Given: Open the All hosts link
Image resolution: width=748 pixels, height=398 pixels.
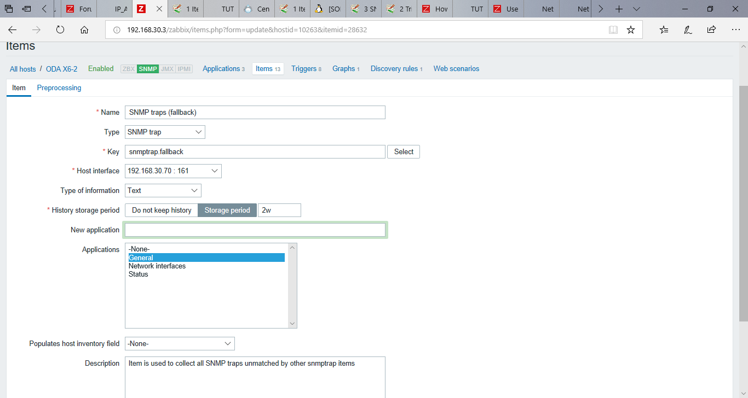Looking at the screenshot, I should (23, 69).
